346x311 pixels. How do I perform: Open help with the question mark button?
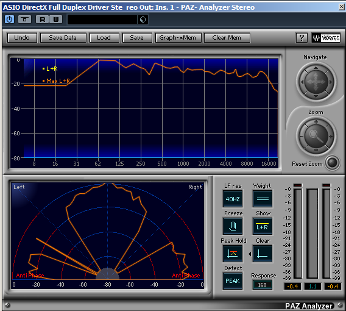[302, 38]
